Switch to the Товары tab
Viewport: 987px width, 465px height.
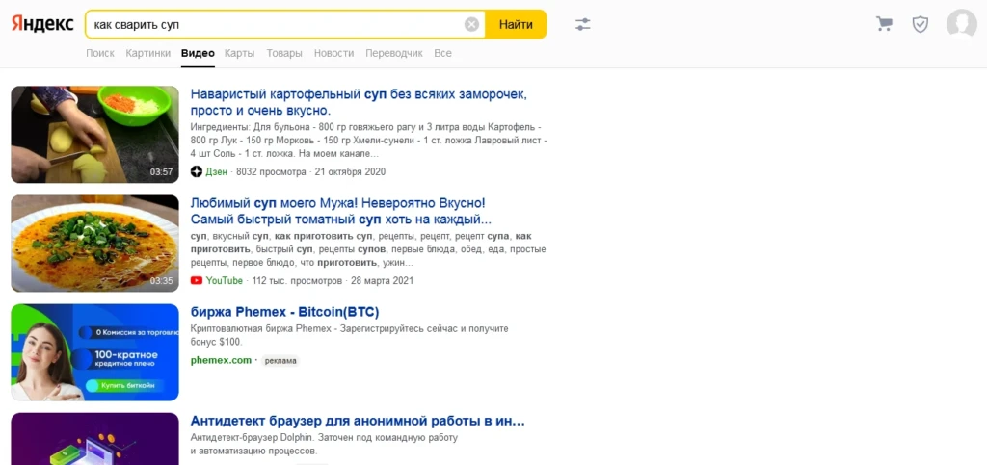click(x=284, y=53)
